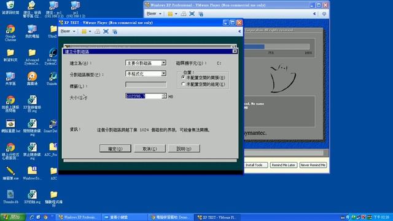Click the yellow power icon in XP TEST toolbar

[84, 31]
